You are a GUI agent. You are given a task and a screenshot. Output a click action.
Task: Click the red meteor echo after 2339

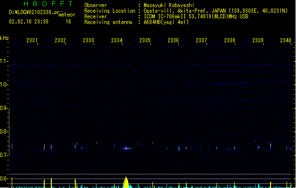pyautogui.click(x=271, y=146)
